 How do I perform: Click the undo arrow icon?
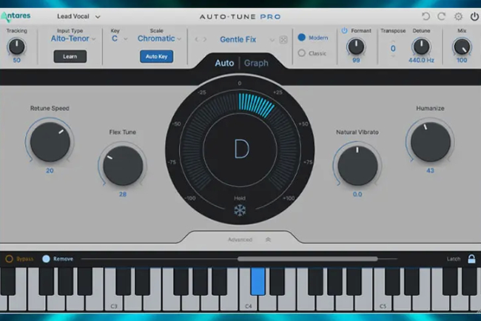(x=425, y=16)
